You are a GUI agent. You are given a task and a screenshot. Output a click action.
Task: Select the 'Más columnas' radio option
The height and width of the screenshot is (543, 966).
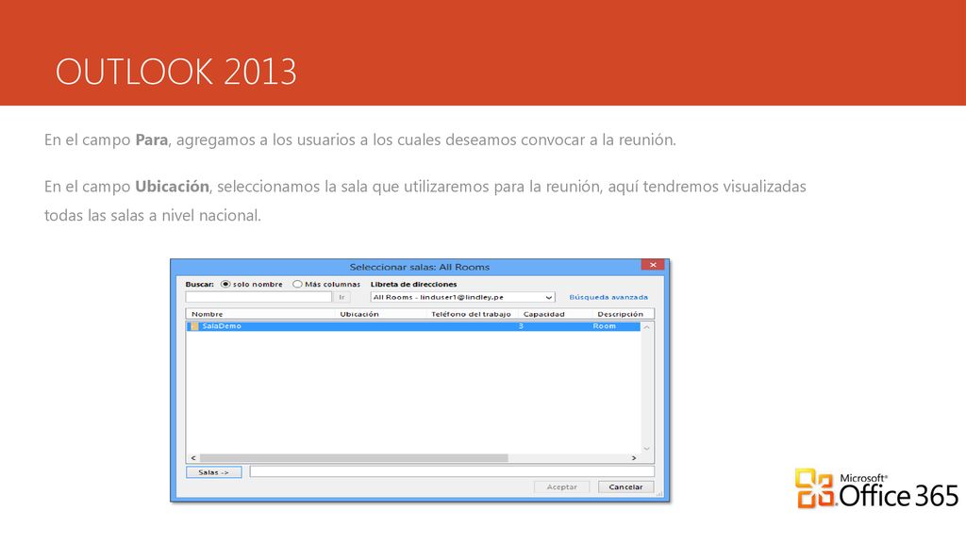[x=297, y=285]
